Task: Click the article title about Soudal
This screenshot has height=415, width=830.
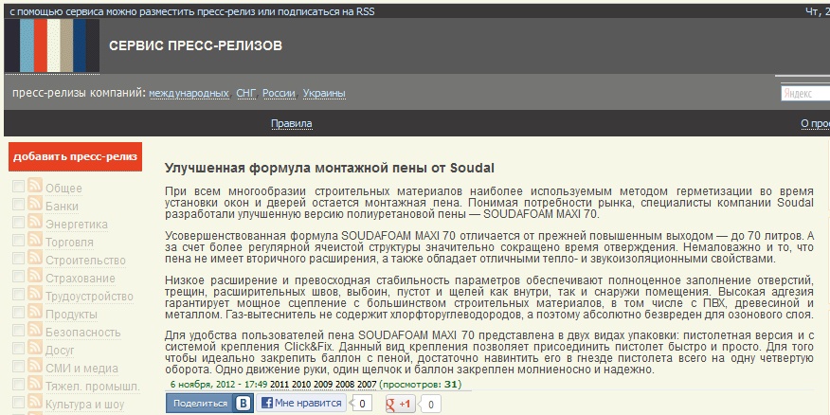Action: point(329,169)
